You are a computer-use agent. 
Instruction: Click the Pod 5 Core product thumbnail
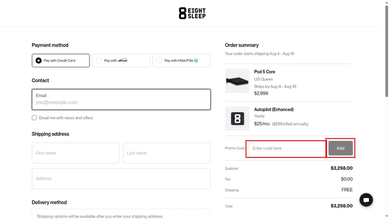(x=237, y=81)
